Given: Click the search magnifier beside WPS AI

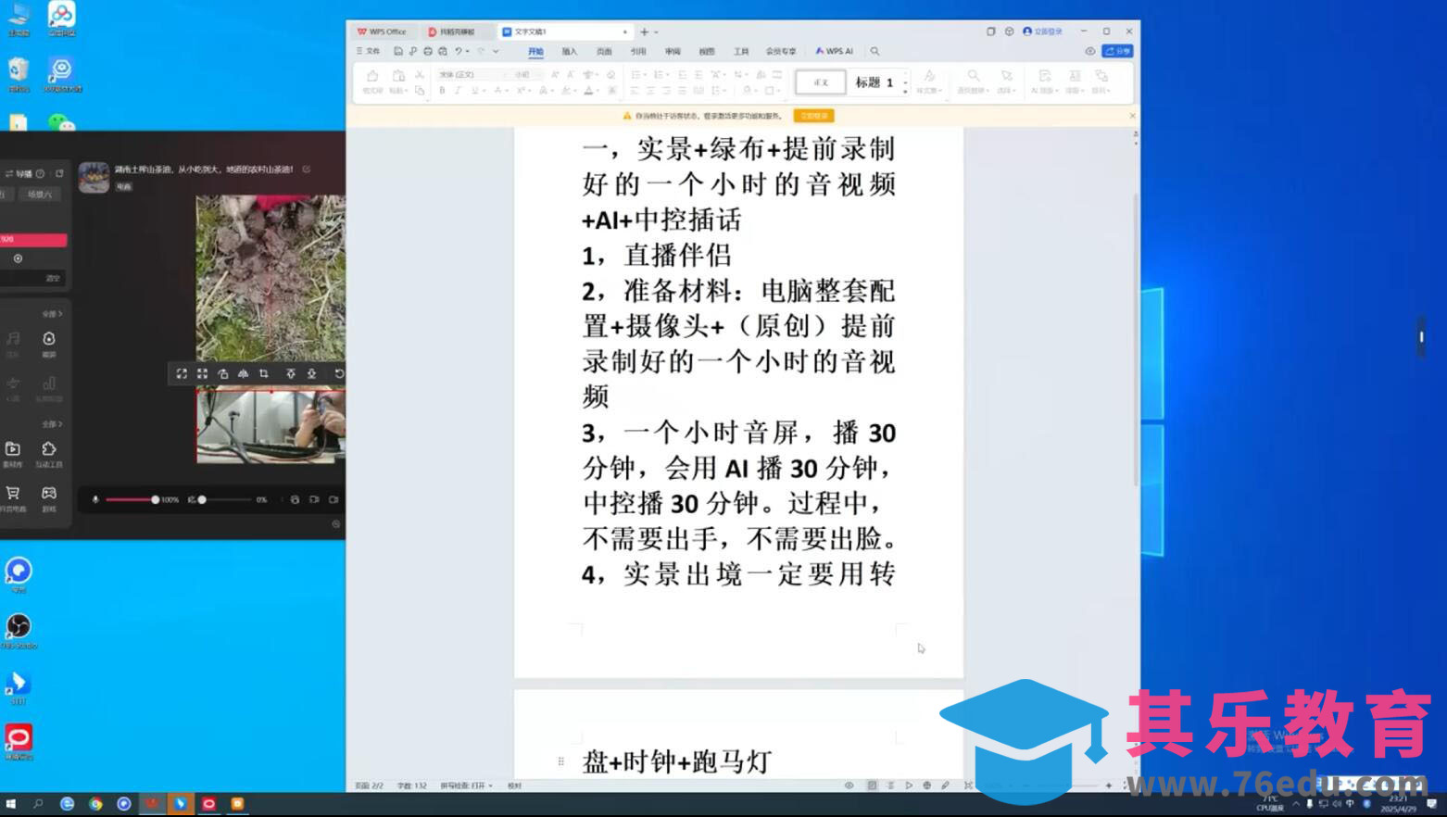Looking at the screenshot, I should (x=874, y=51).
